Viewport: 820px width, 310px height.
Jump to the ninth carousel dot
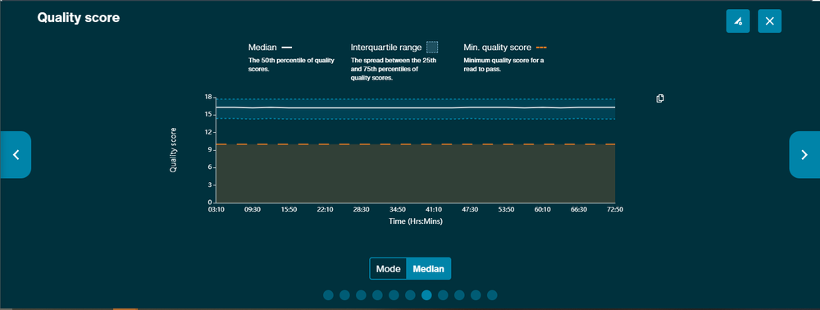pyautogui.click(x=459, y=295)
